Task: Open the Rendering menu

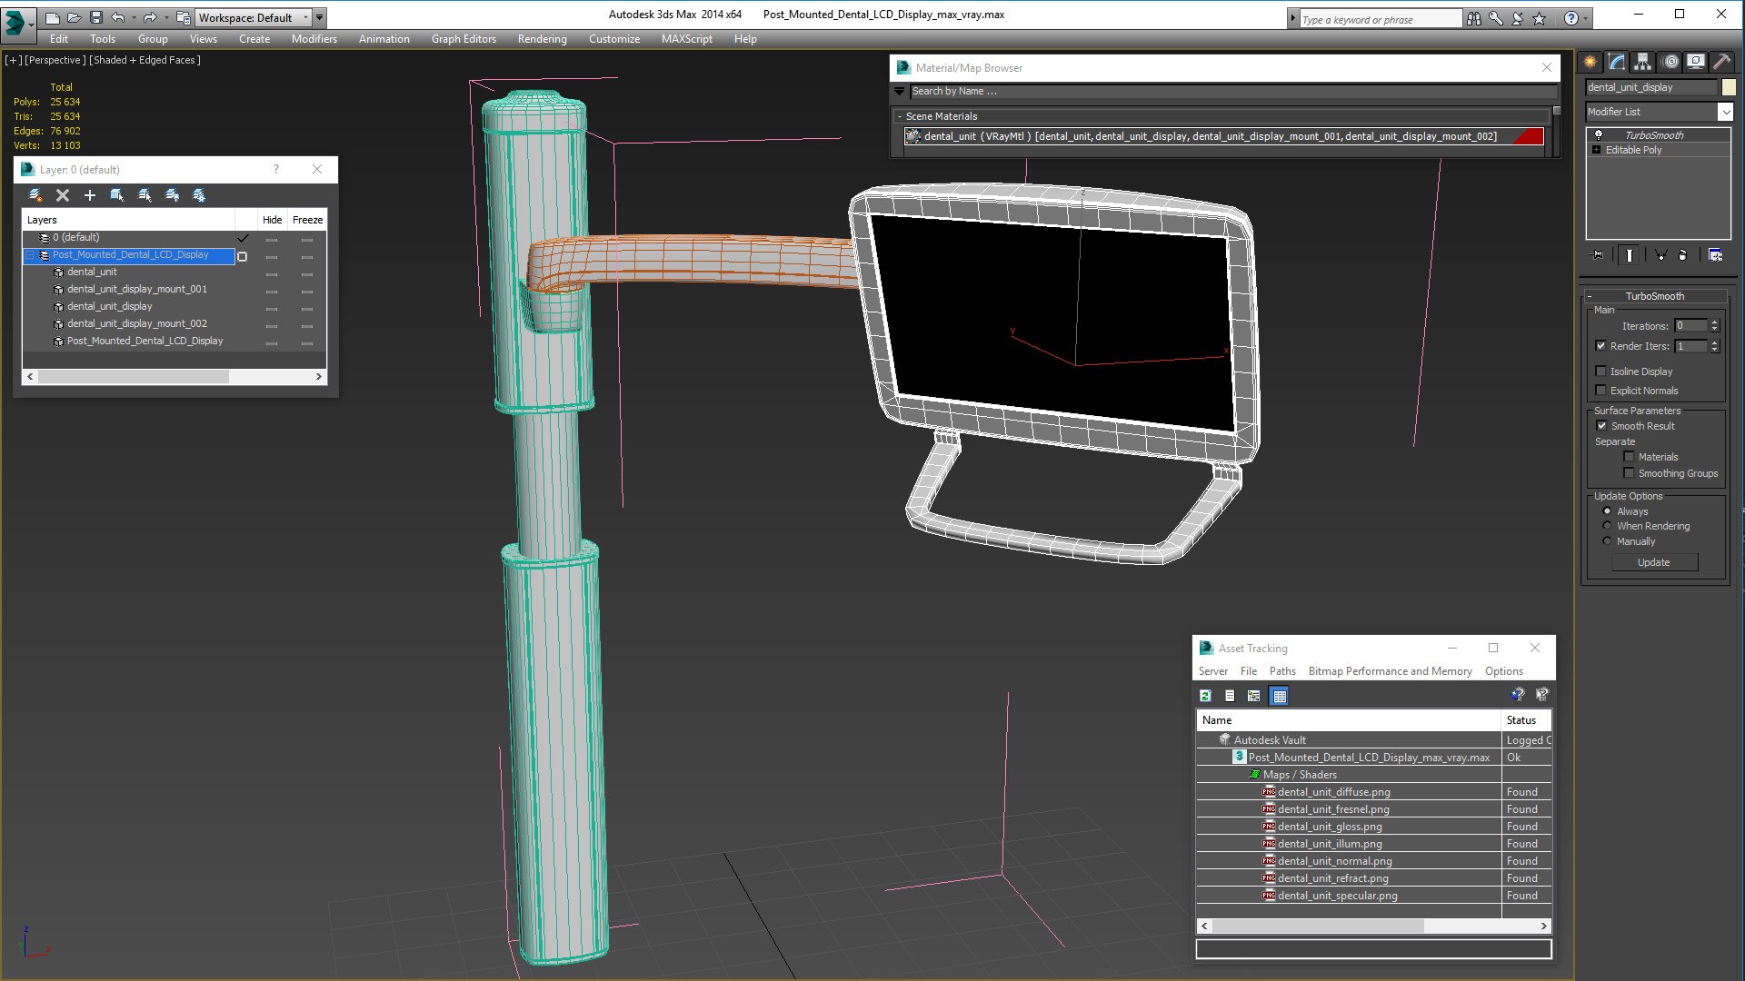Action: (542, 39)
